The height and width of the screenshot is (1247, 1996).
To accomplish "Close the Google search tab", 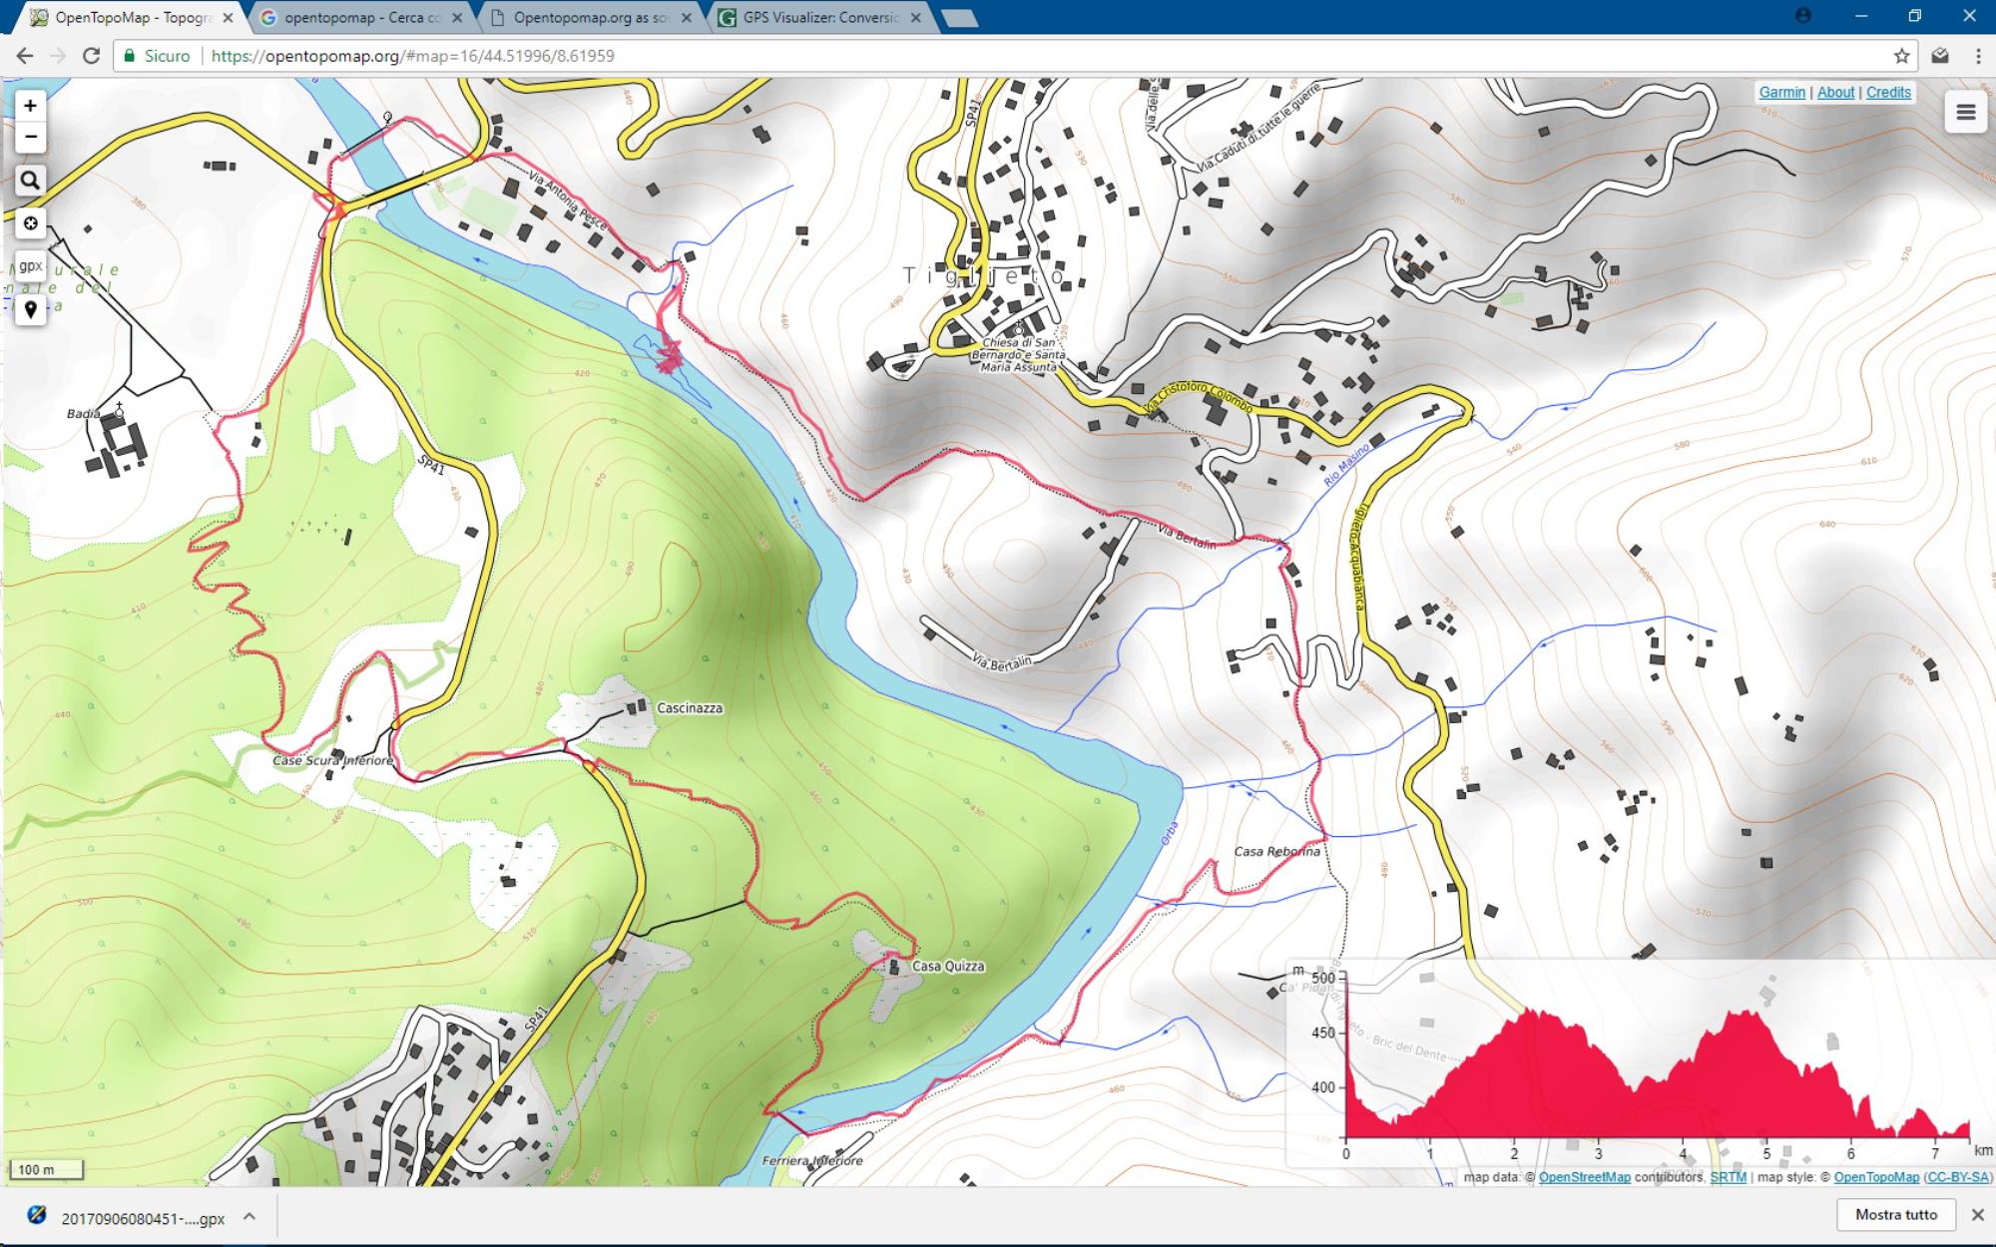I will 457,18.
